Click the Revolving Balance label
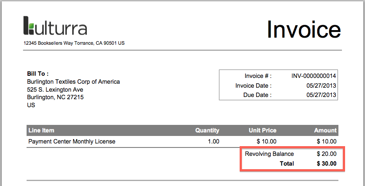Viewport: 365px width, 186px height. point(269,154)
